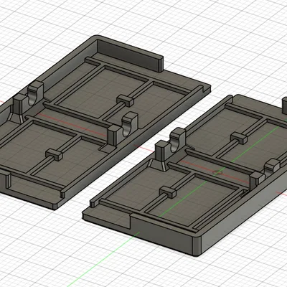Select the tall raised wall on left tray
Image resolution: width=287 pixels, height=287 pixels.
131,55
